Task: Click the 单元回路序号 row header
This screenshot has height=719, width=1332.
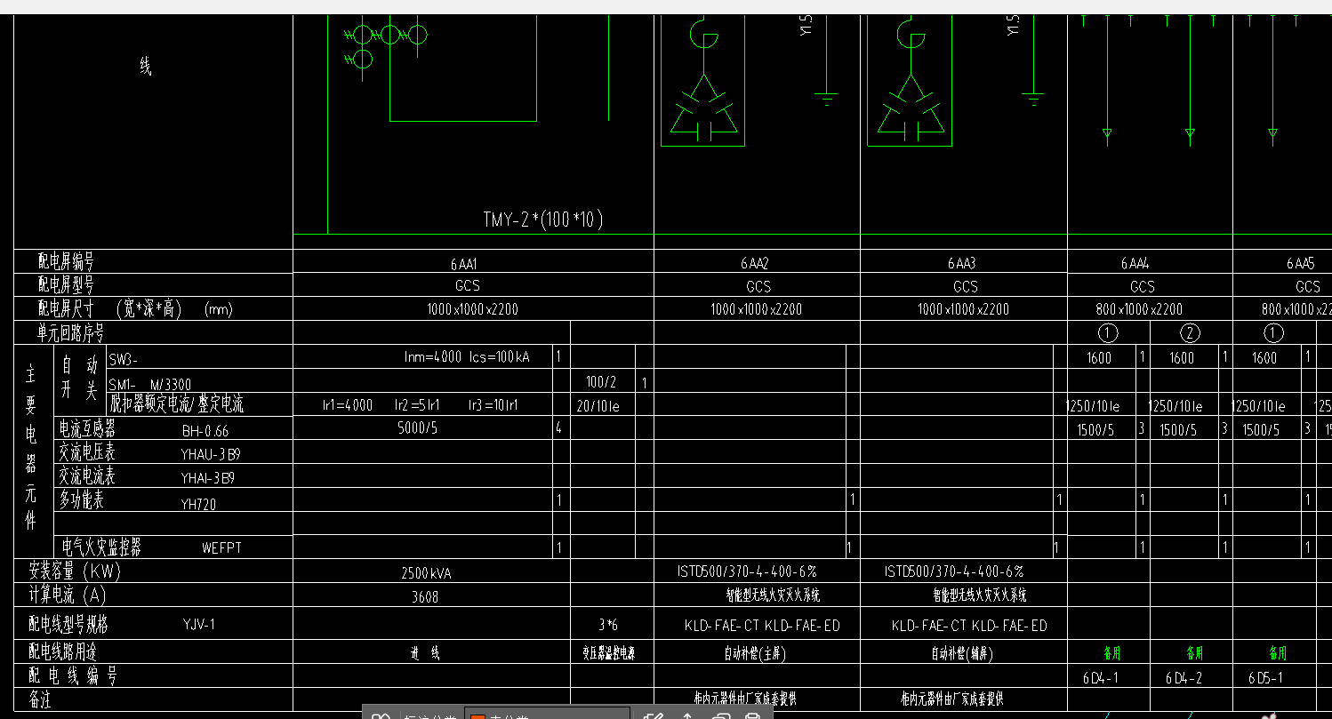Action: click(70, 332)
